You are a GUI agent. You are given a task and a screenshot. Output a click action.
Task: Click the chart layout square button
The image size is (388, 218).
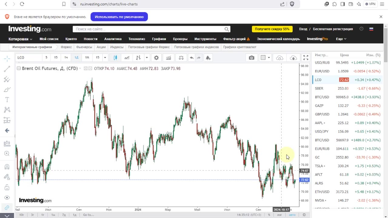coord(263,58)
